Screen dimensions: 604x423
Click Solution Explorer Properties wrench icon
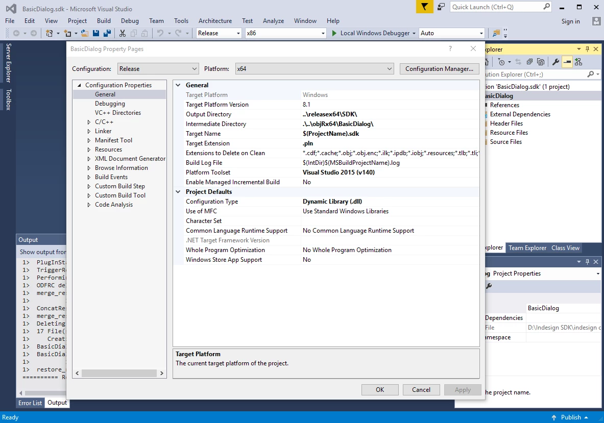(555, 62)
